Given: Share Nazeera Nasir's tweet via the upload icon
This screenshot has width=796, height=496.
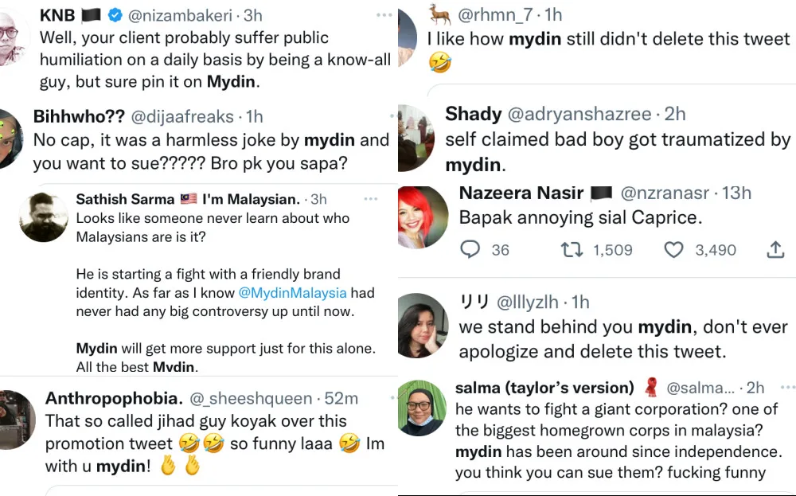Looking at the screenshot, I should point(775,250).
